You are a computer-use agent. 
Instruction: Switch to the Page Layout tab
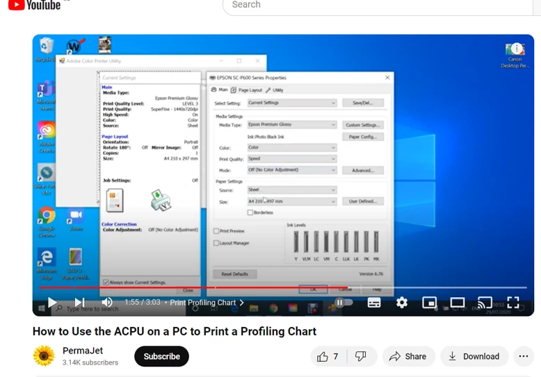247,90
